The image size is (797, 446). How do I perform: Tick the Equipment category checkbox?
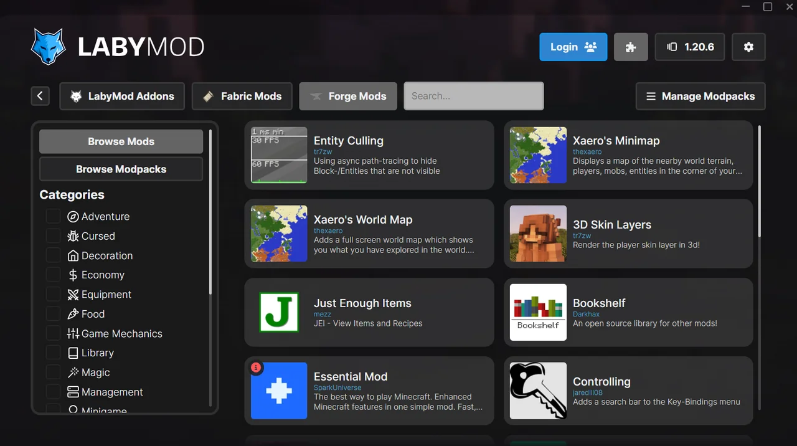pyautogui.click(x=54, y=295)
